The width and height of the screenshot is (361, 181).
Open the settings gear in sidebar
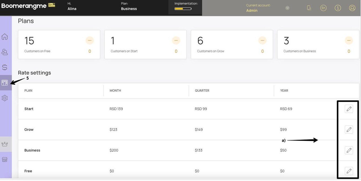[x=5, y=98]
